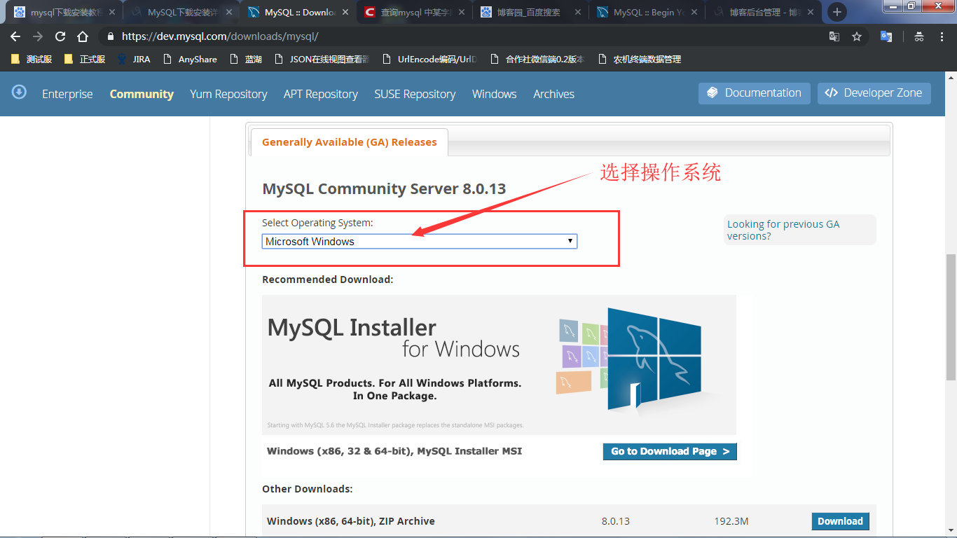Click the incognito profile icon
Screen dimensions: 957x538
click(919, 36)
